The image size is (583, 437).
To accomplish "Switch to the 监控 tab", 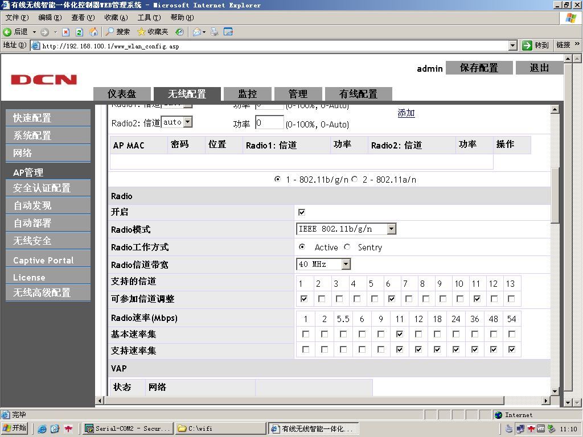I will [247, 94].
